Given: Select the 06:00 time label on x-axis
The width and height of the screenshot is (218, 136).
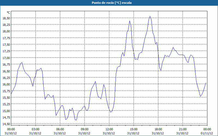Looking at the screenshot, I should pyautogui.click(x=60, y=129).
